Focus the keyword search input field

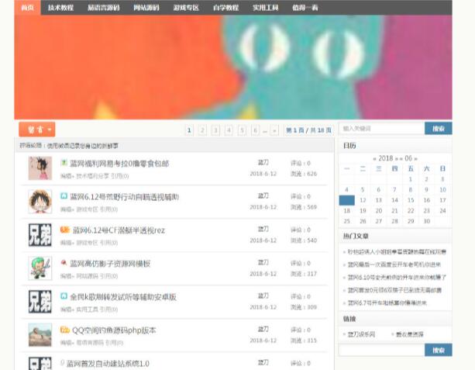tap(382, 129)
